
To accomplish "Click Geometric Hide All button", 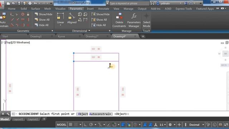I will (42, 25).
